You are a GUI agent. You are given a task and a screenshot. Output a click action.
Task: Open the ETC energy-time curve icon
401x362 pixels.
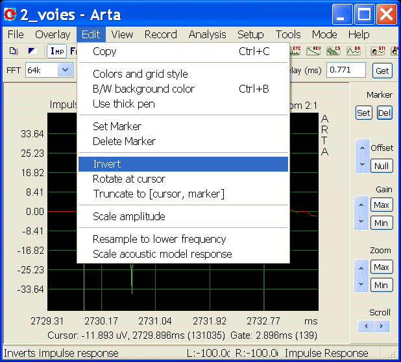point(295,51)
